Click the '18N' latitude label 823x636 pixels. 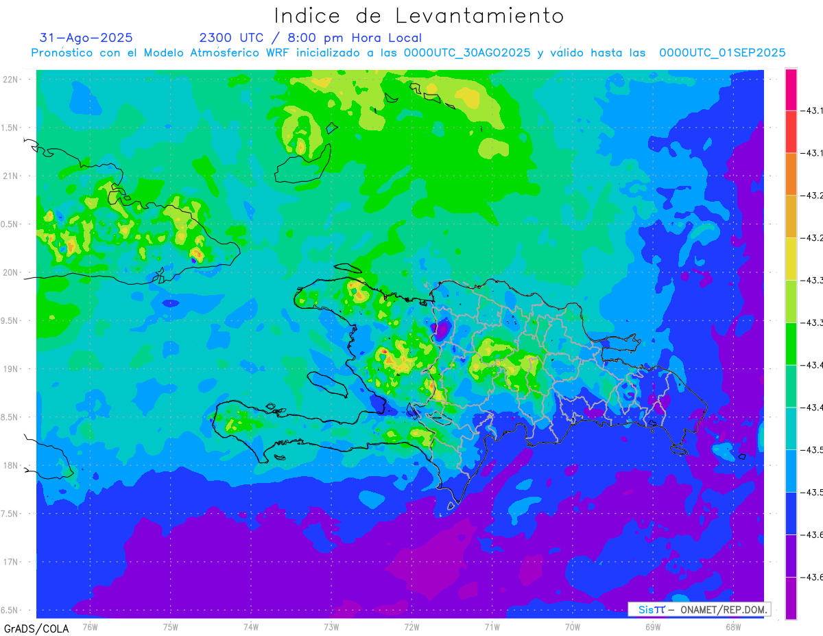pyautogui.click(x=10, y=465)
